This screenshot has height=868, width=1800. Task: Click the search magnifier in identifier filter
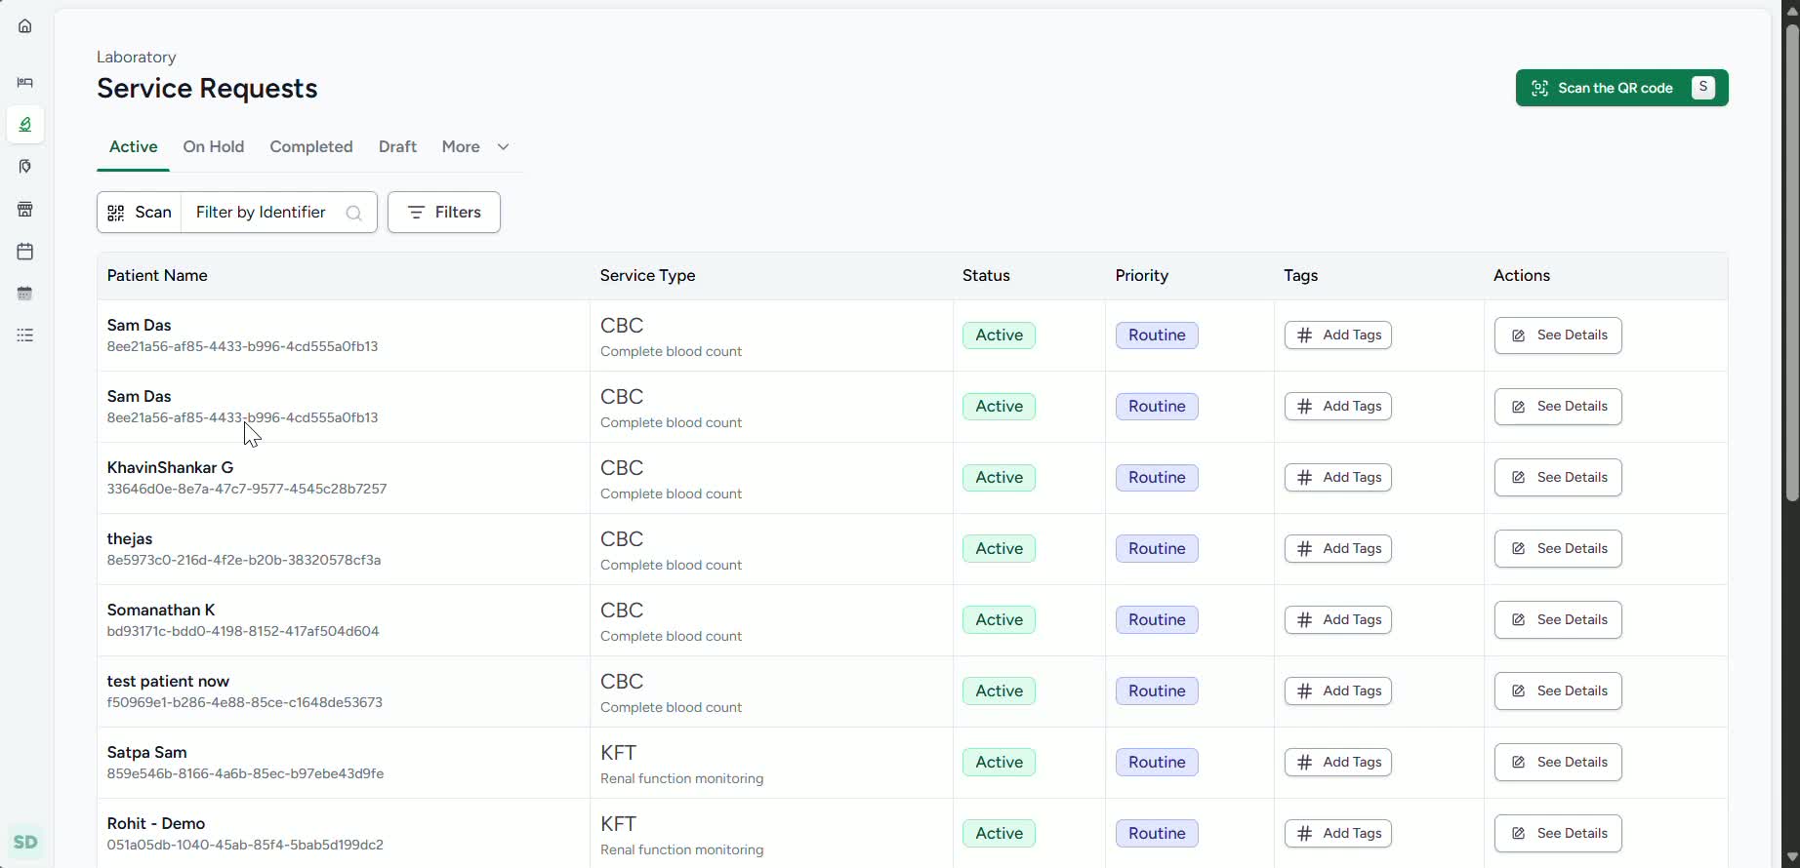pyautogui.click(x=354, y=213)
